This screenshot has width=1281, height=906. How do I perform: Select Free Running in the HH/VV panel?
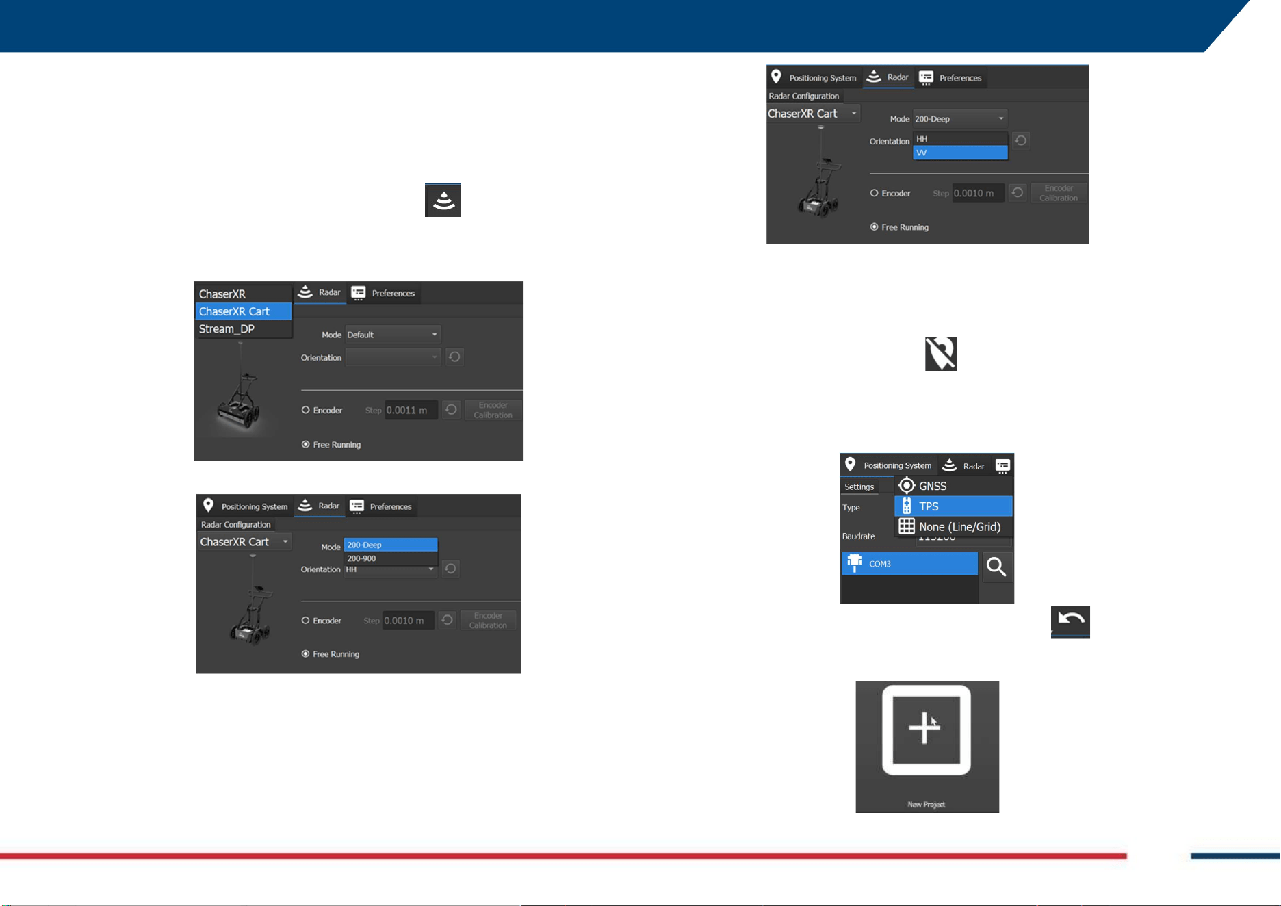point(874,226)
